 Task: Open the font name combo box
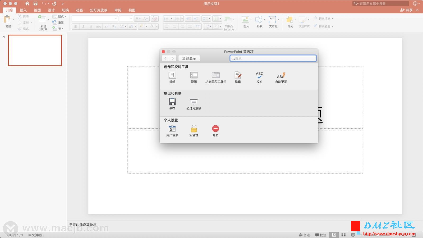[x=95, y=19]
